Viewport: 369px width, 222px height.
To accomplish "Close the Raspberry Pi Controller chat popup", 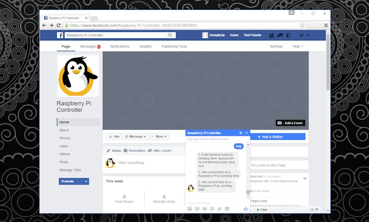I will coord(246,133).
